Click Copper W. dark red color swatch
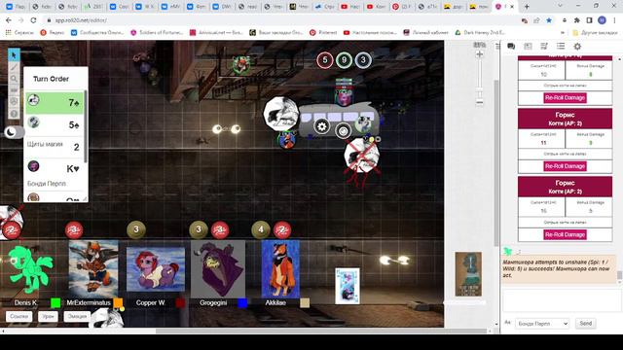 point(180,302)
